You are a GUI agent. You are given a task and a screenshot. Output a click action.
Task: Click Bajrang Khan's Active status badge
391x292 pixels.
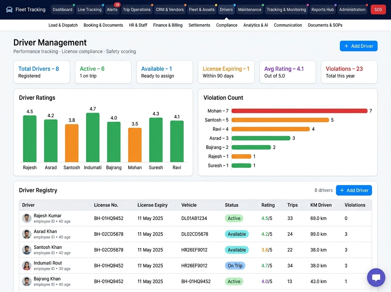(x=234, y=282)
